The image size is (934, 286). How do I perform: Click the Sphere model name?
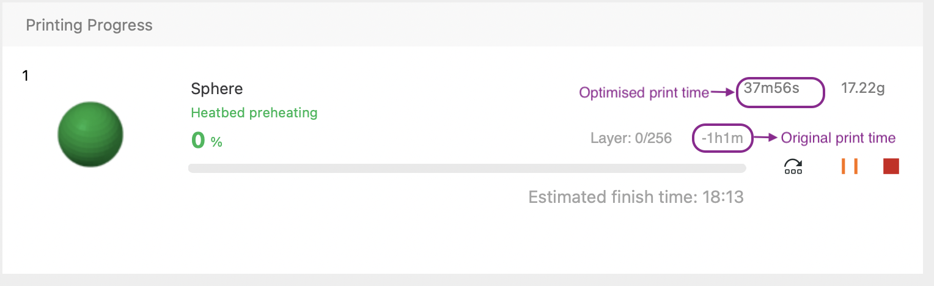tap(217, 89)
